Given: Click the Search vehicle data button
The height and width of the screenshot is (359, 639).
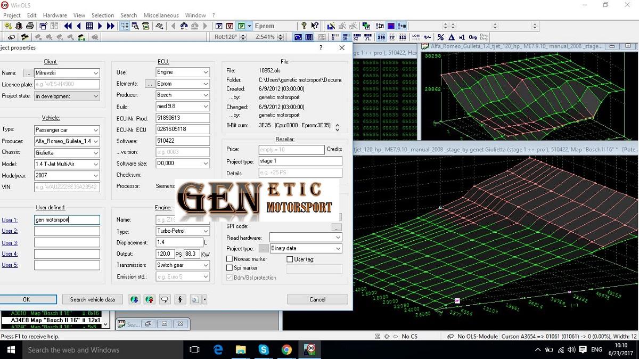Looking at the screenshot, I should tap(92, 299).
